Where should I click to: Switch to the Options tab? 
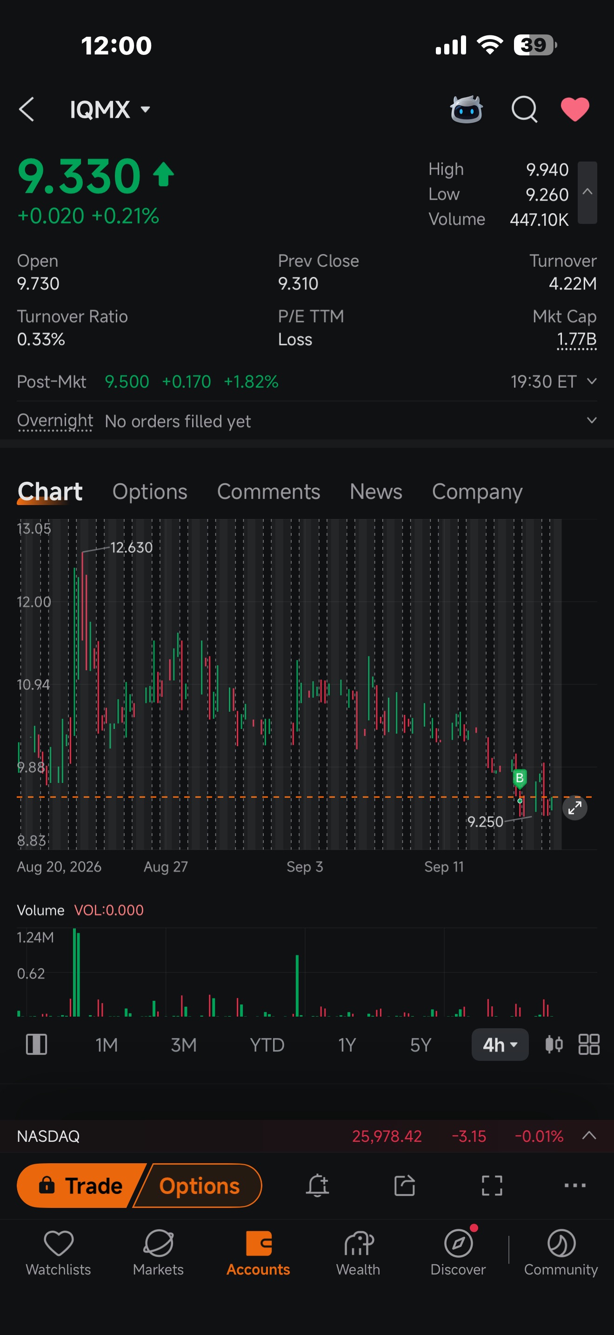click(150, 491)
